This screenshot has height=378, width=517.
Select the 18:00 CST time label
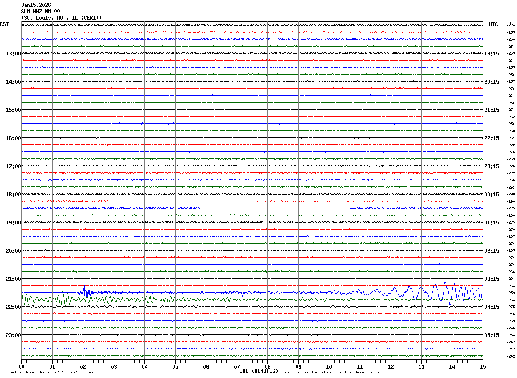coord(13,195)
